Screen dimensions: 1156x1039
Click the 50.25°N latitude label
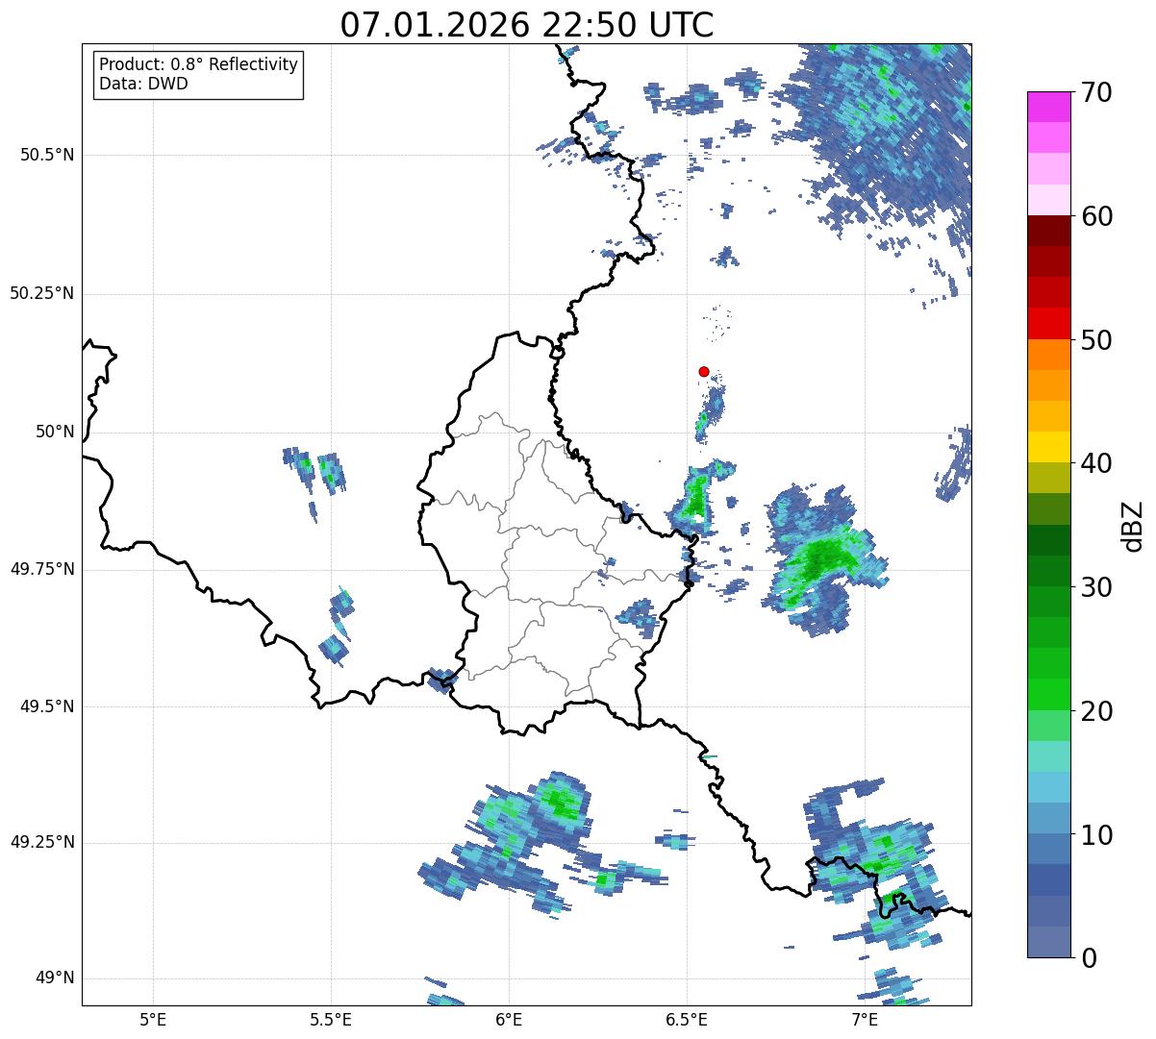42,293
